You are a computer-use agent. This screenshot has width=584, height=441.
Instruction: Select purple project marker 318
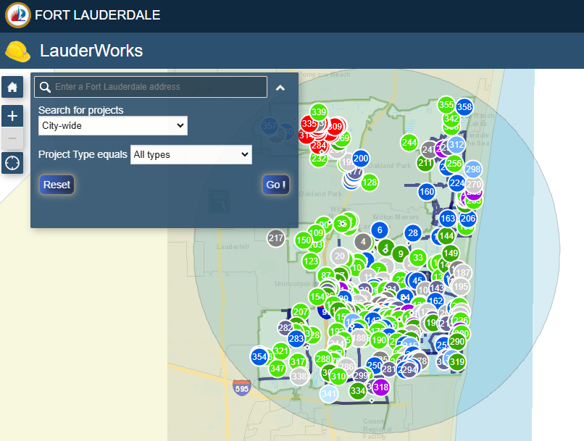(x=381, y=387)
